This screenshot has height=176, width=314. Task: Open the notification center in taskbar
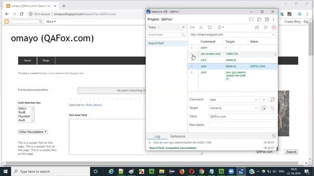pos(307,172)
